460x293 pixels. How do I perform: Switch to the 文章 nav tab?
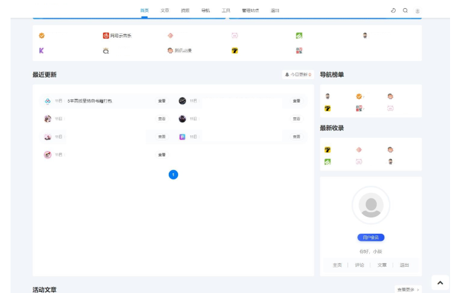click(x=165, y=11)
